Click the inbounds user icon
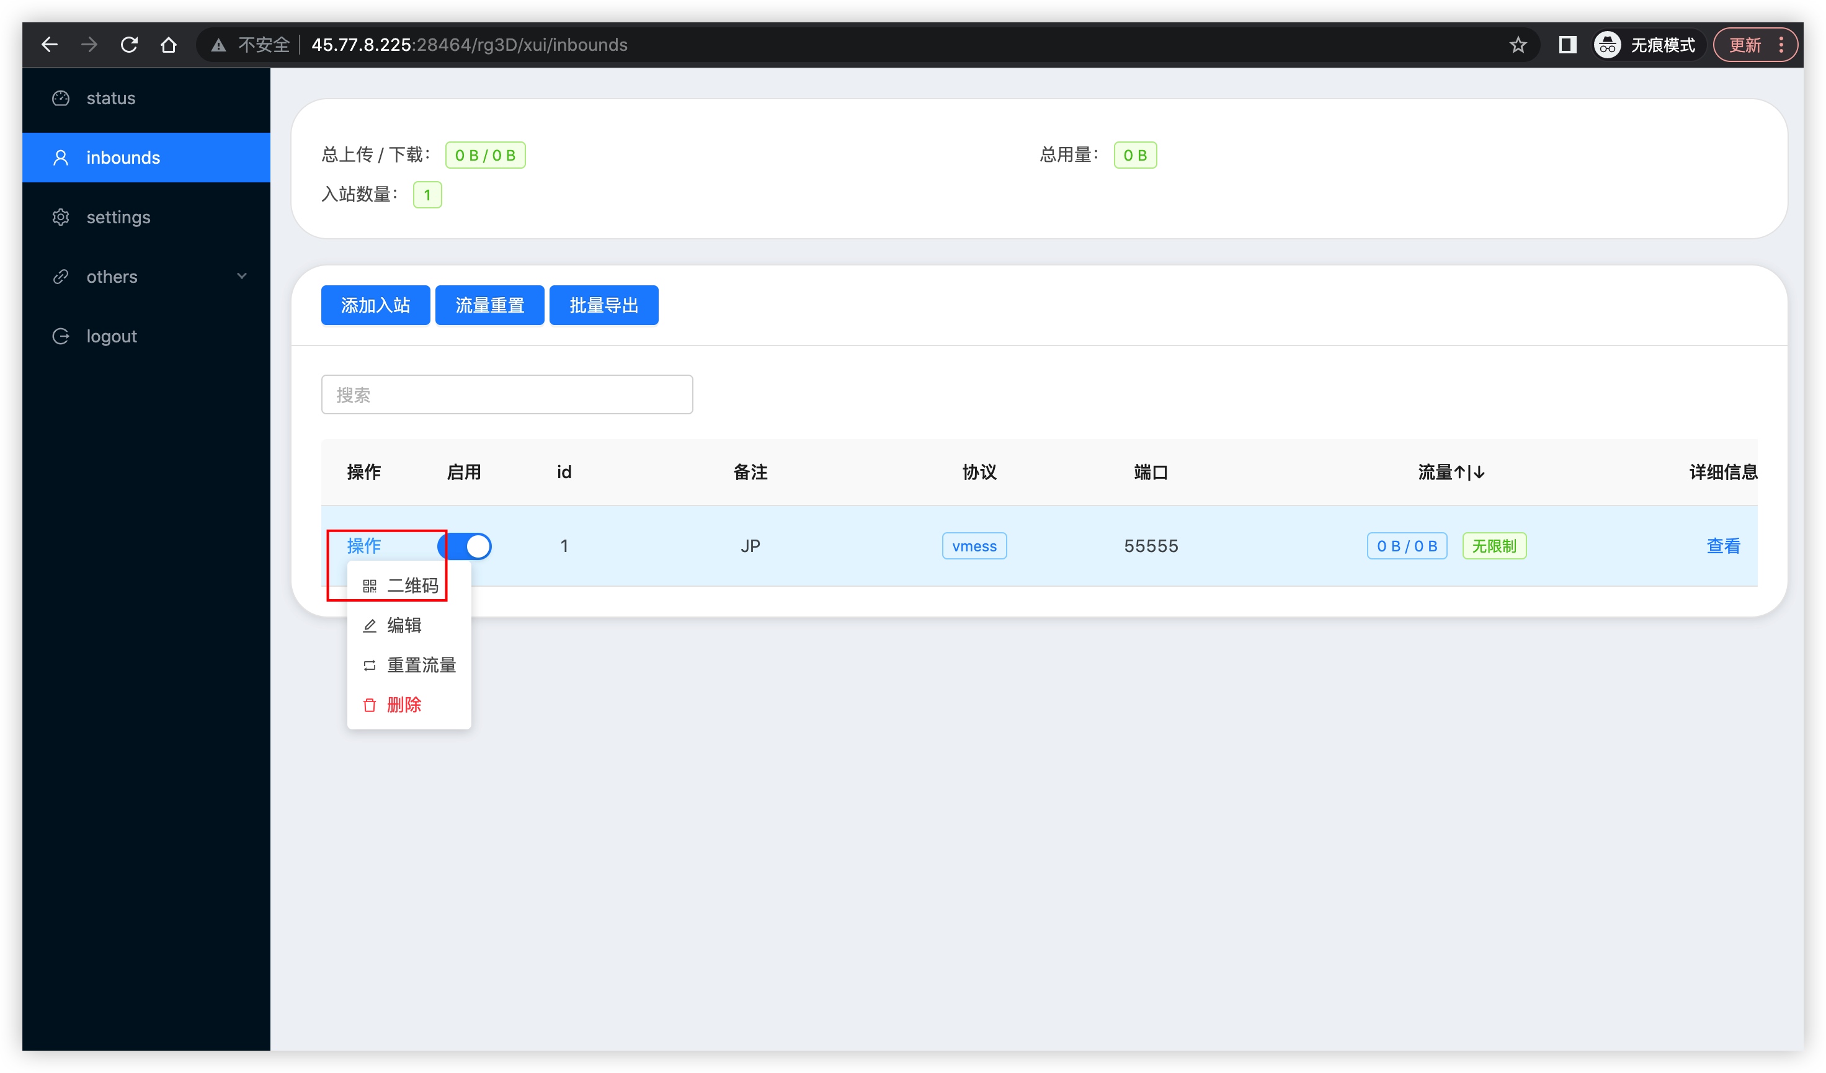1826x1073 pixels. pos(61,157)
